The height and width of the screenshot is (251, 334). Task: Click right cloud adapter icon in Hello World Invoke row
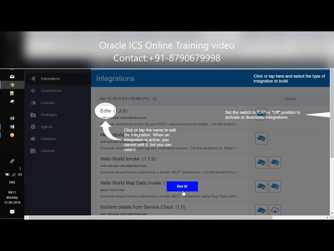pyautogui.click(x=275, y=163)
